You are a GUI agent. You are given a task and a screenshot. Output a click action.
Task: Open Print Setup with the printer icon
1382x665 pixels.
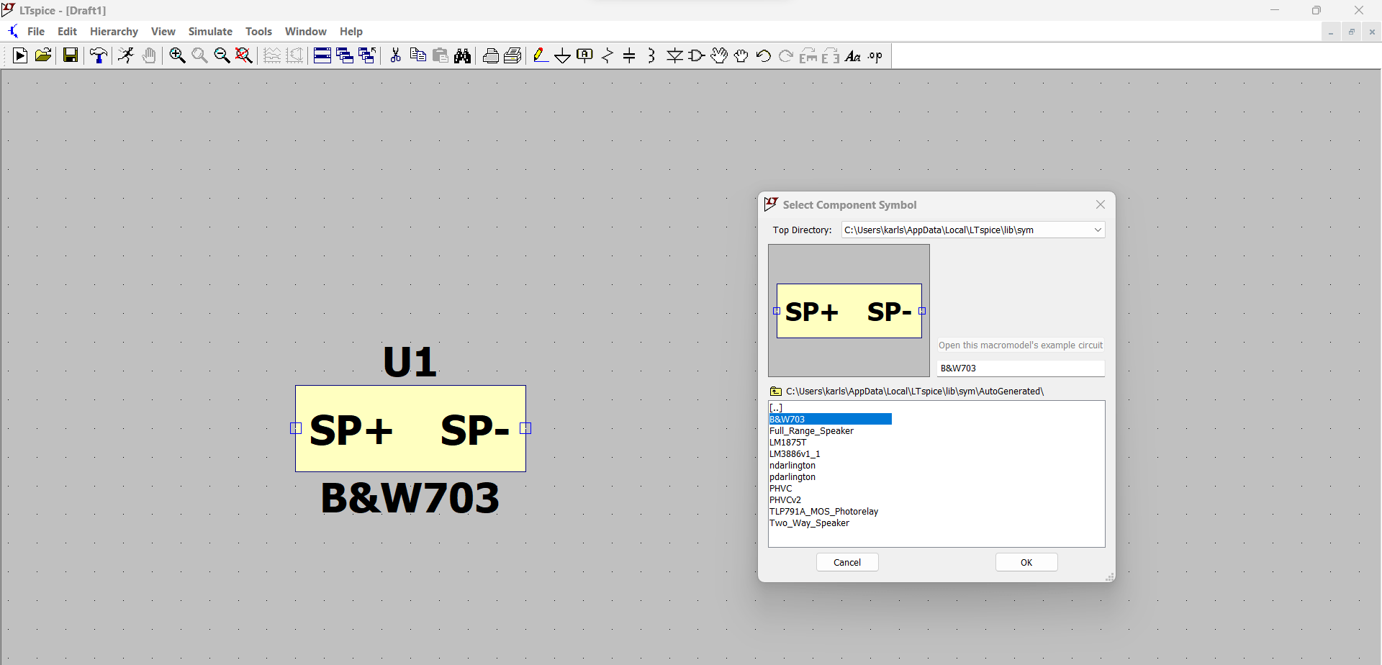pos(491,55)
